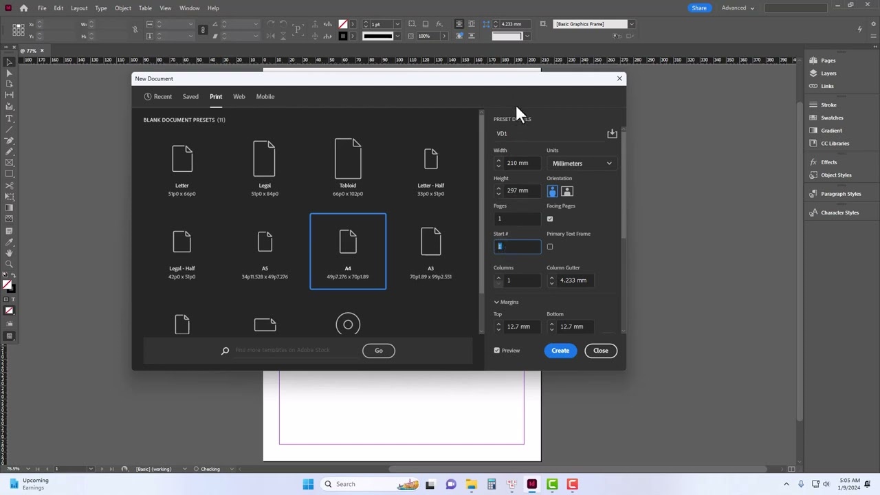Enable the Primary Text Frame checkbox

(x=550, y=247)
